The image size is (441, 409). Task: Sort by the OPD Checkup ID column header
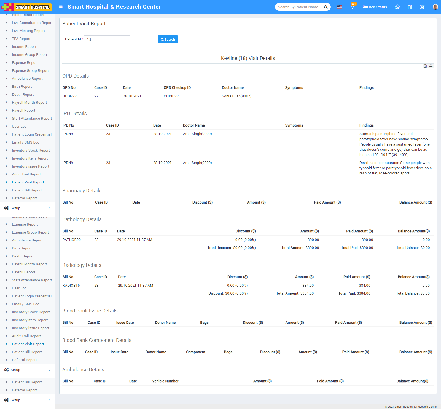(x=177, y=88)
